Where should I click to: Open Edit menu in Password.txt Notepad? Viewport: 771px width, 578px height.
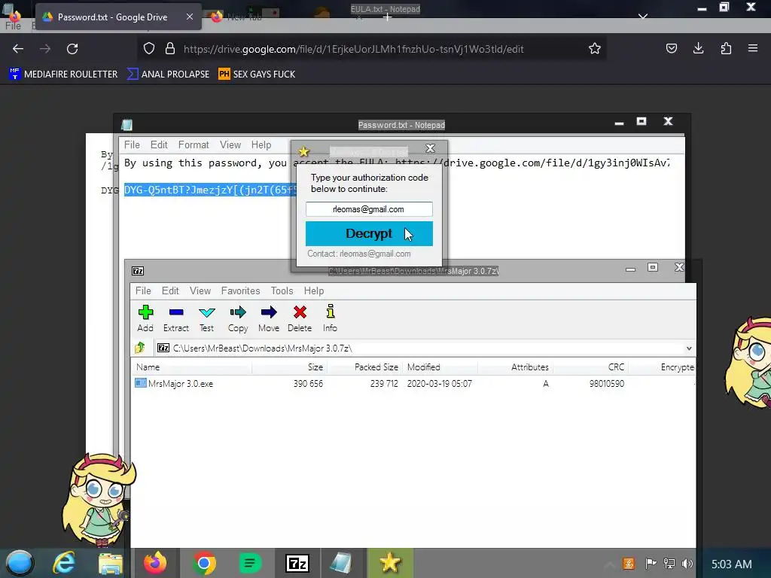[x=159, y=145]
